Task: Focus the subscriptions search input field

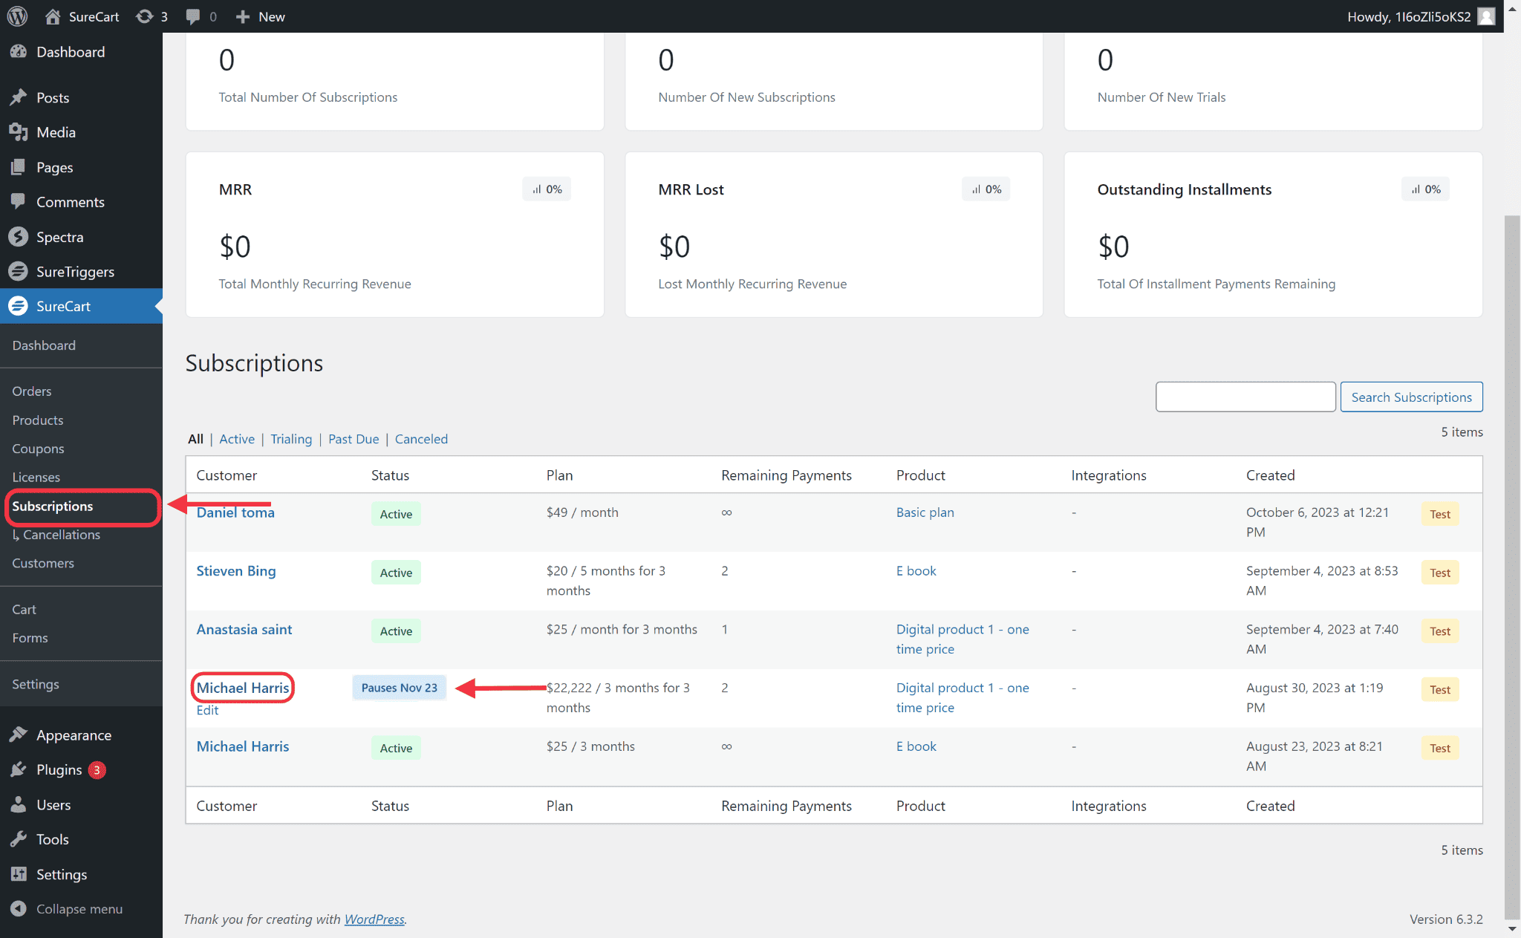Action: click(1245, 397)
